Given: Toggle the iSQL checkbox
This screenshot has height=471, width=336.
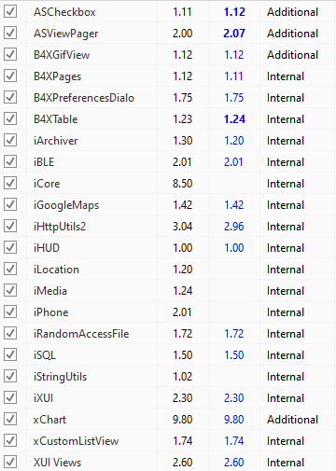Looking at the screenshot, I should (x=10, y=354).
